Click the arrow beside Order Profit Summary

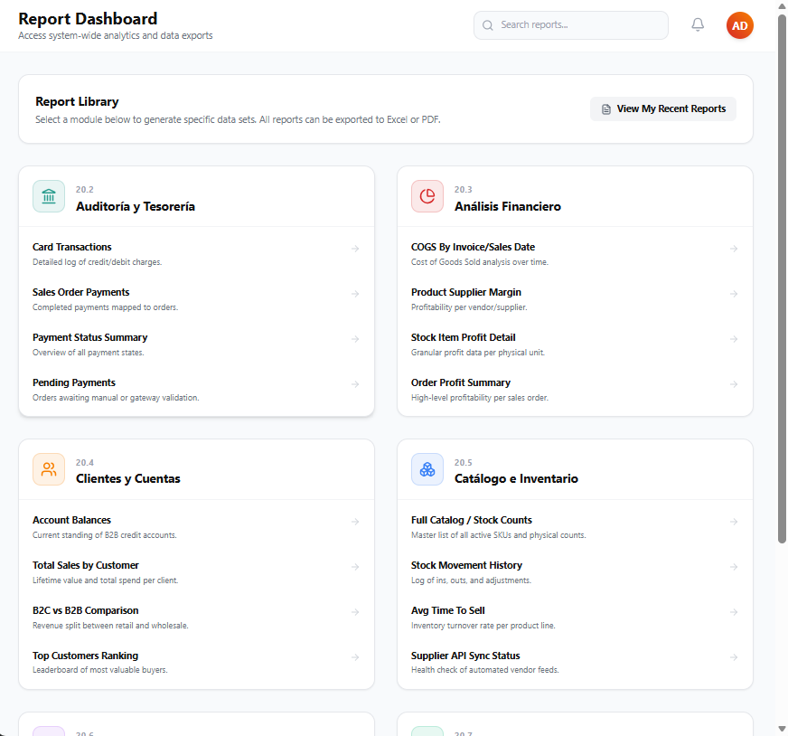coord(734,384)
